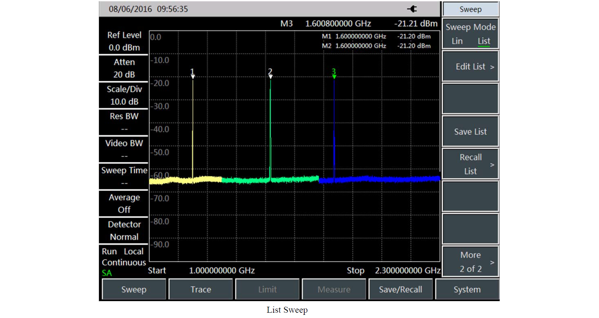Go to More 2 of 2 page
599x318 pixels.
click(470, 262)
